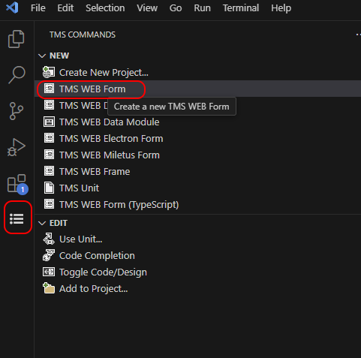
Task: Click the Create New Project icon
Action: [x=49, y=72]
